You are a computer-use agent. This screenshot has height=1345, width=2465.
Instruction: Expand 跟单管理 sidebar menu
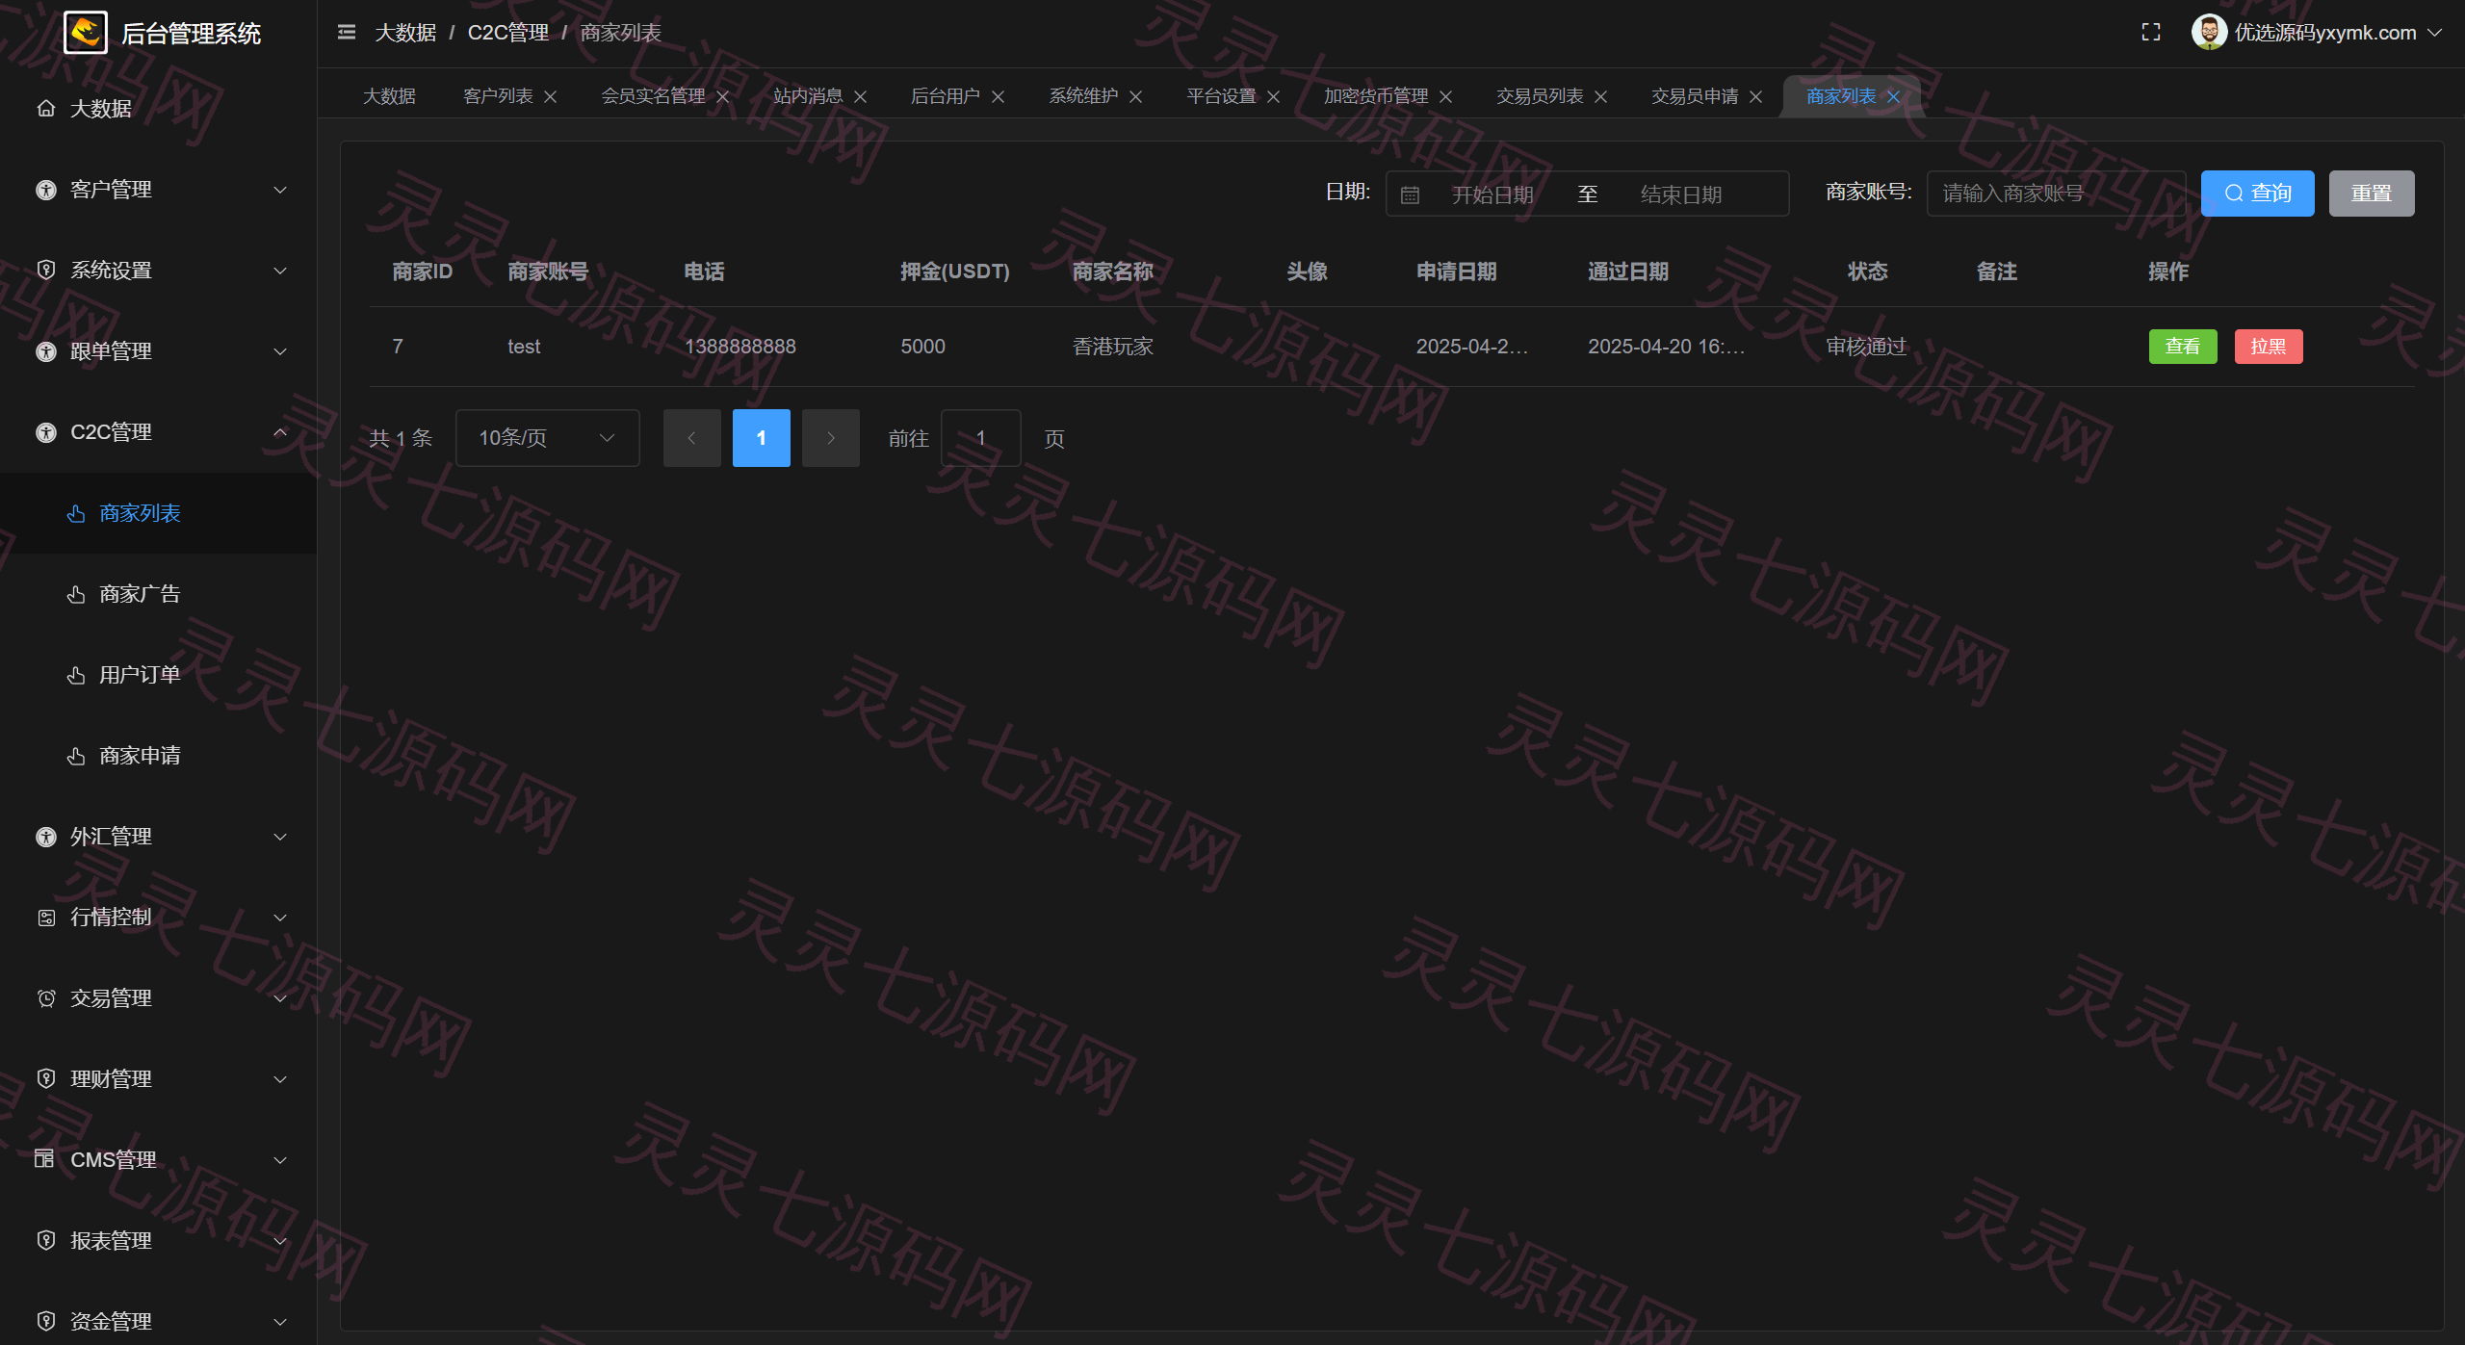159,351
